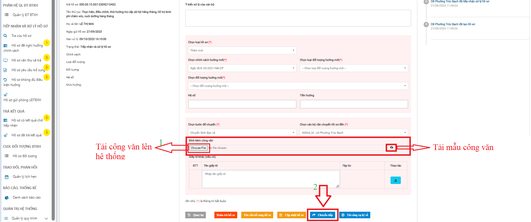Click the search icon beside Tra cứu hồ sơ

(x=5, y=36)
